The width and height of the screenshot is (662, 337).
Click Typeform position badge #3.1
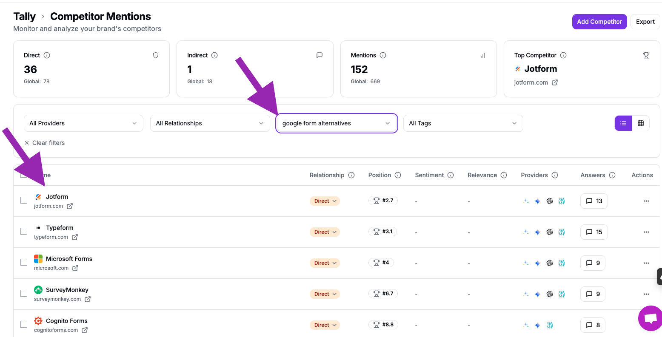coord(382,232)
